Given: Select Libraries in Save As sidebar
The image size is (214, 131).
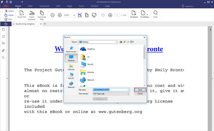Looking at the screenshot, I should (71, 67).
